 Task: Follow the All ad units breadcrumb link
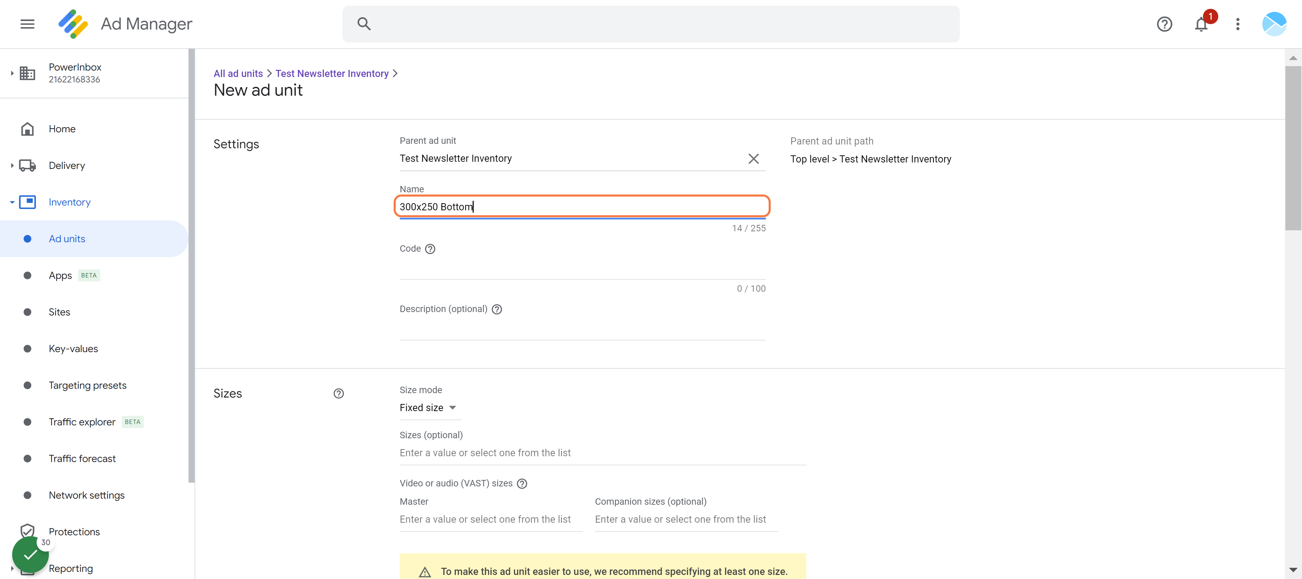tap(238, 74)
